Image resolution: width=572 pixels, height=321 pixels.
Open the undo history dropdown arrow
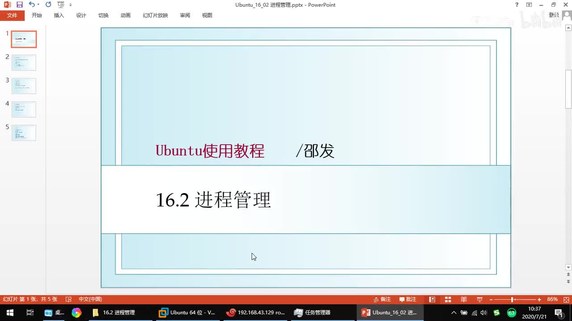point(38,5)
